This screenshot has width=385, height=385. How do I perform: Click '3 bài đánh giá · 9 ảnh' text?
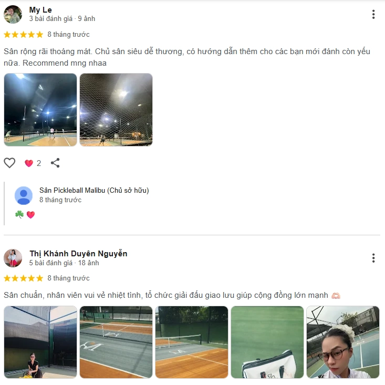62,19
